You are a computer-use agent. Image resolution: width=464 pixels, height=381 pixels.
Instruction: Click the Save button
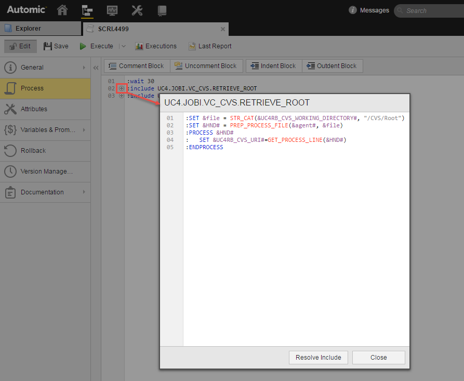pyautogui.click(x=56, y=46)
